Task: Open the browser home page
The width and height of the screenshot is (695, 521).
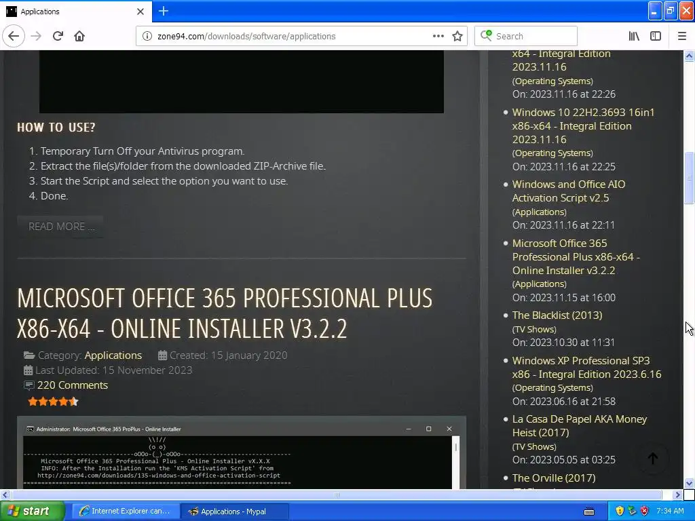Action: point(79,36)
